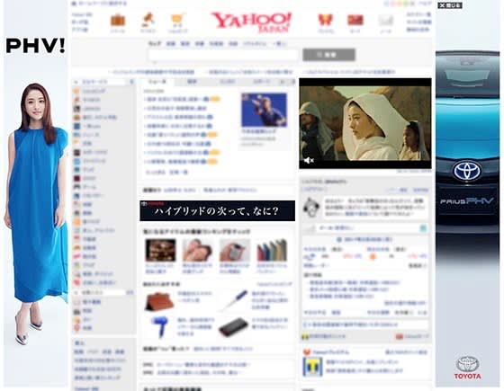Click the orange sun weather icon
Screen dimensions: 504x391
[x=373, y=256]
